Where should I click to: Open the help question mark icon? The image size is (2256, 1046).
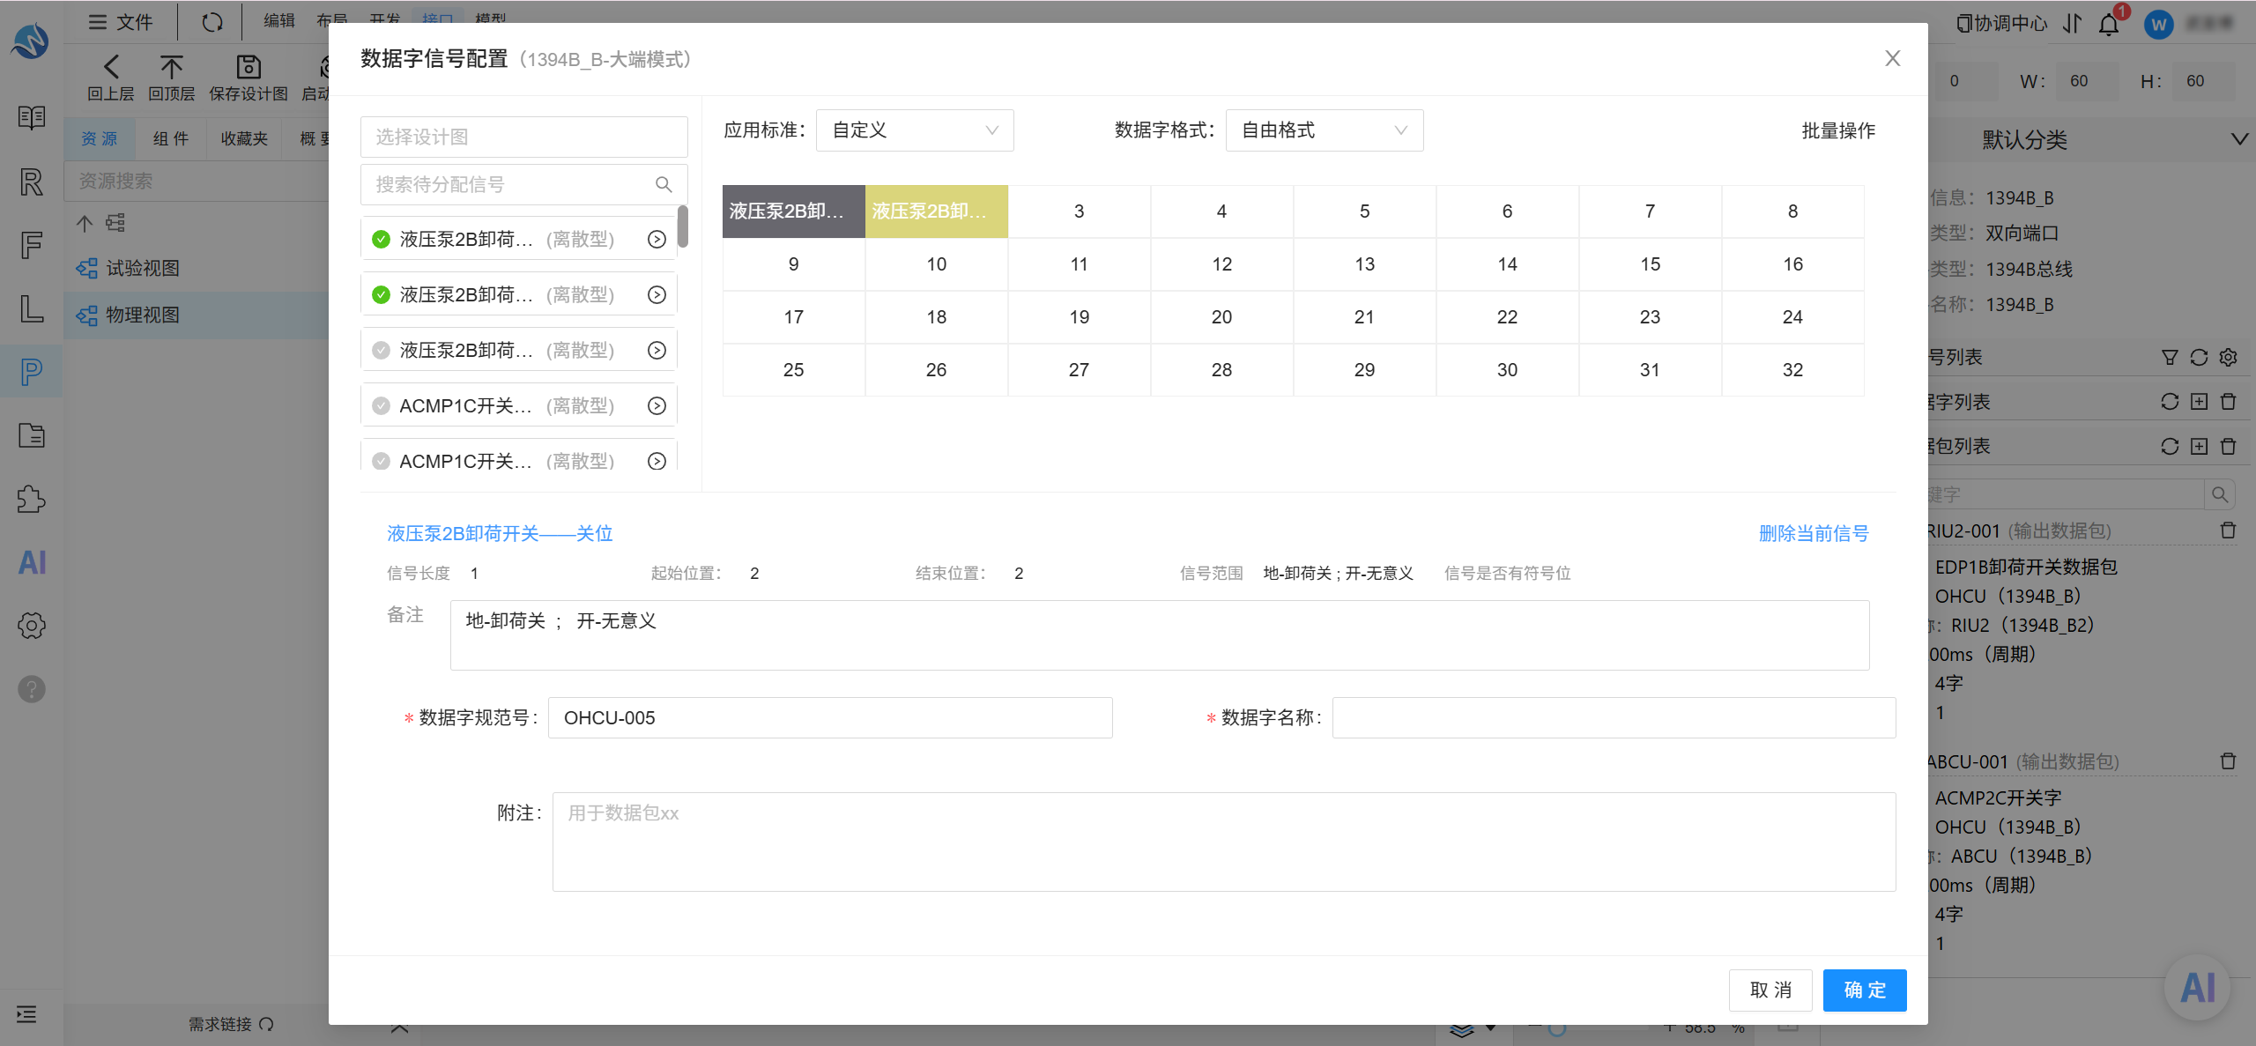(x=32, y=689)
